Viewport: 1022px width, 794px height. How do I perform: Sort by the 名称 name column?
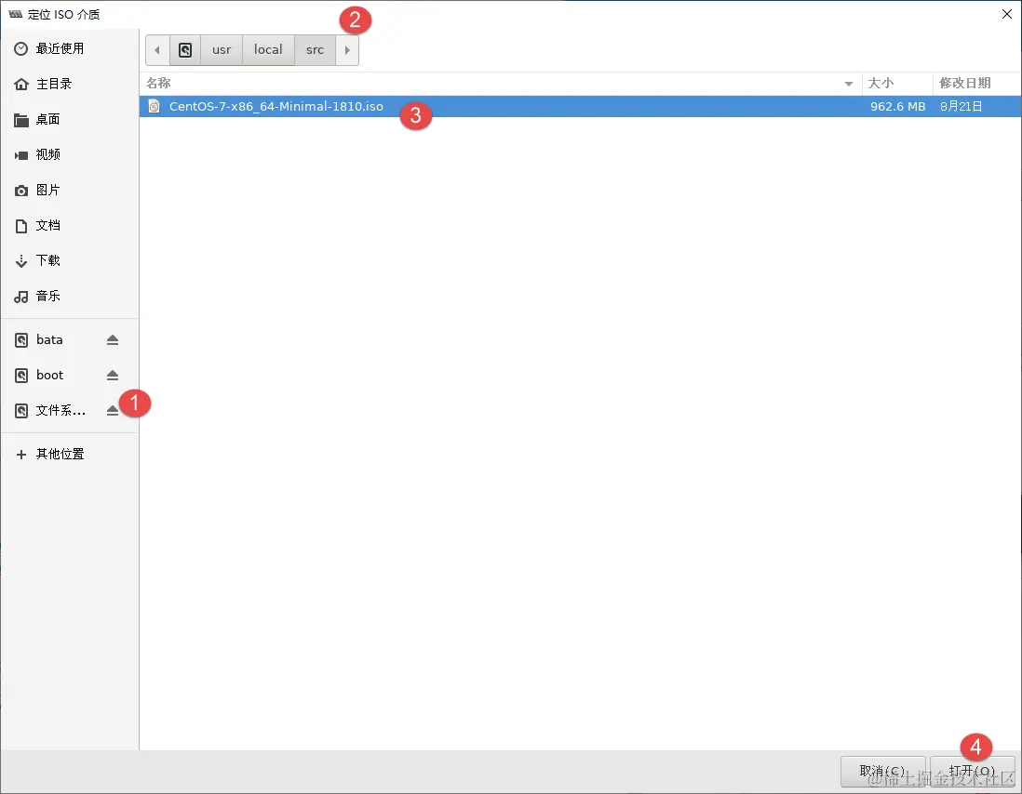501,84
